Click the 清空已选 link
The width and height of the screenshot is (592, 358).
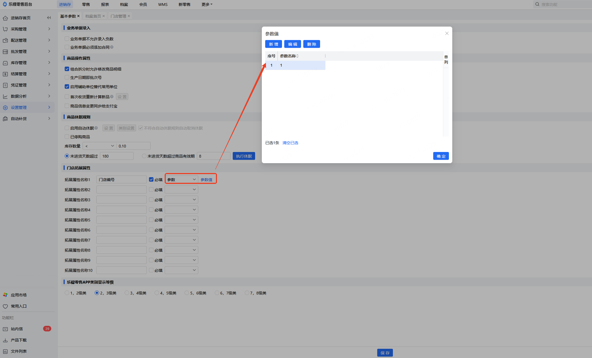(290, 143)
